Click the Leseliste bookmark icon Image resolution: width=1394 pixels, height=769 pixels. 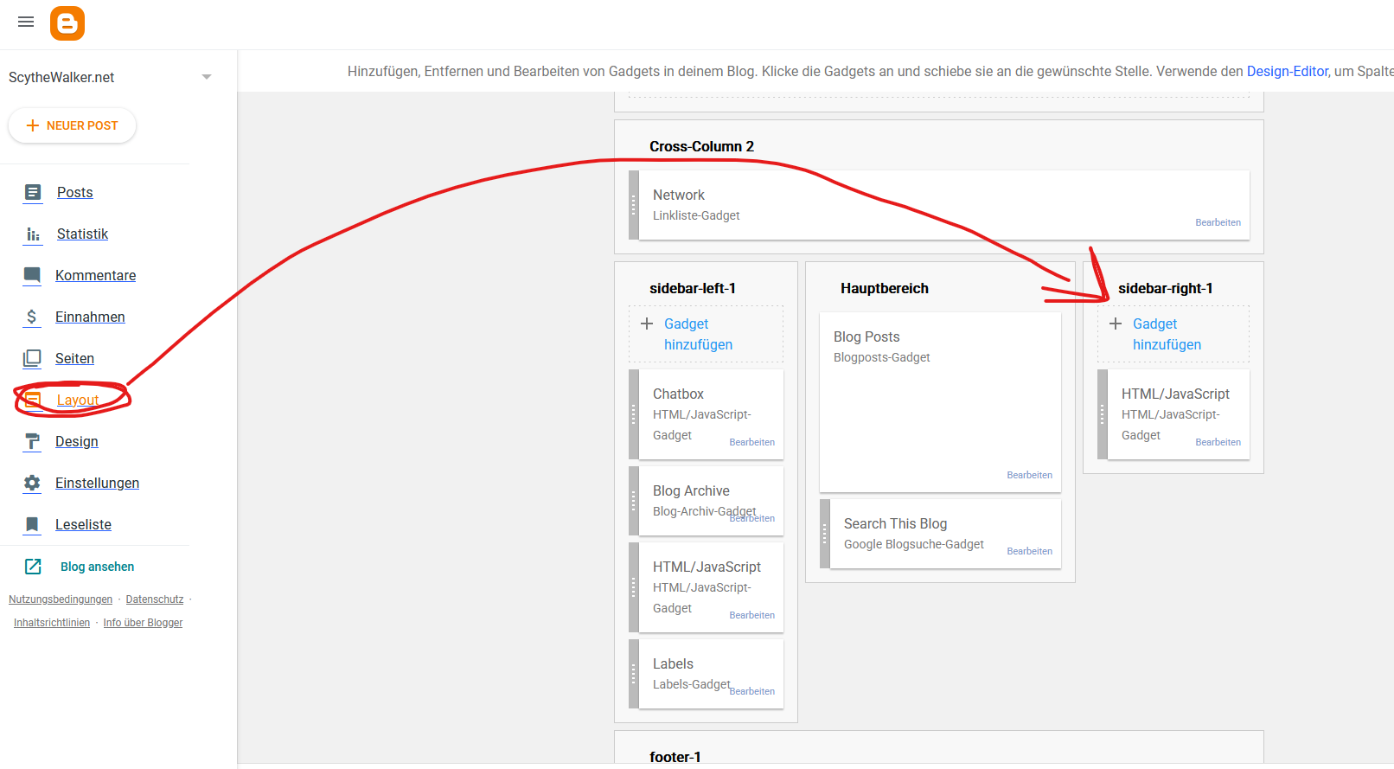point(33,524)
